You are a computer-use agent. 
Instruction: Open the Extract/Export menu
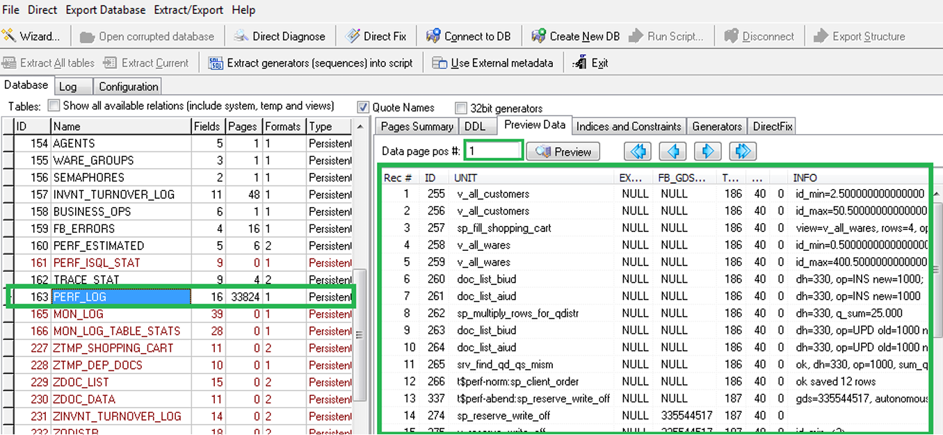(189, 10)
